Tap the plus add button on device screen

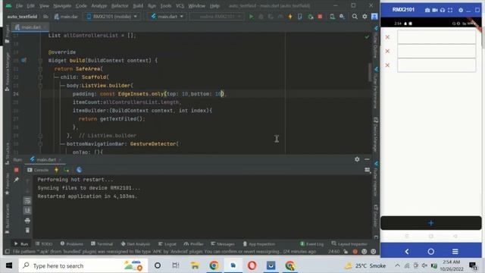click(431, 223)
